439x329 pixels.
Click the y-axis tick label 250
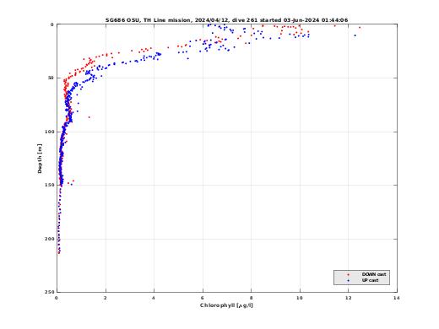[x=50, y=292]
